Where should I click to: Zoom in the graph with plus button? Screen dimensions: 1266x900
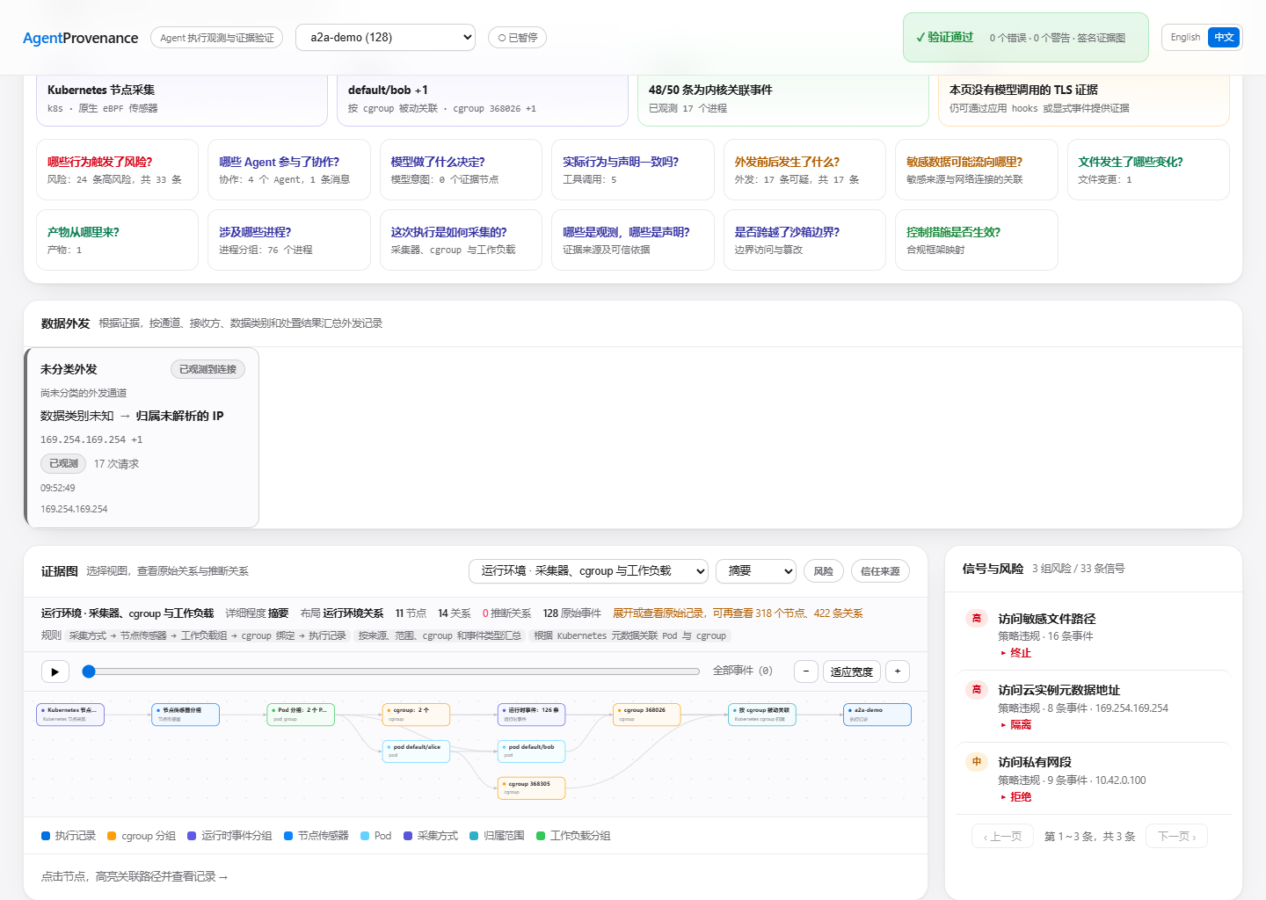(898, 671)
